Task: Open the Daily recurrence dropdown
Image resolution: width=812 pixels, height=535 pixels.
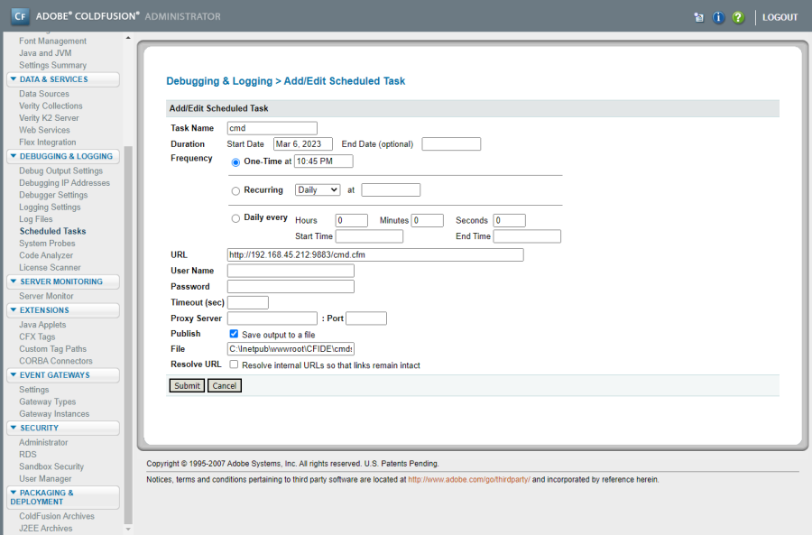Action: click(x=318, y=190)
